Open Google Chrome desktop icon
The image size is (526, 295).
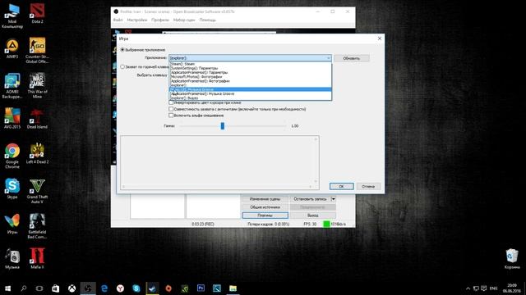coord(12,156)
